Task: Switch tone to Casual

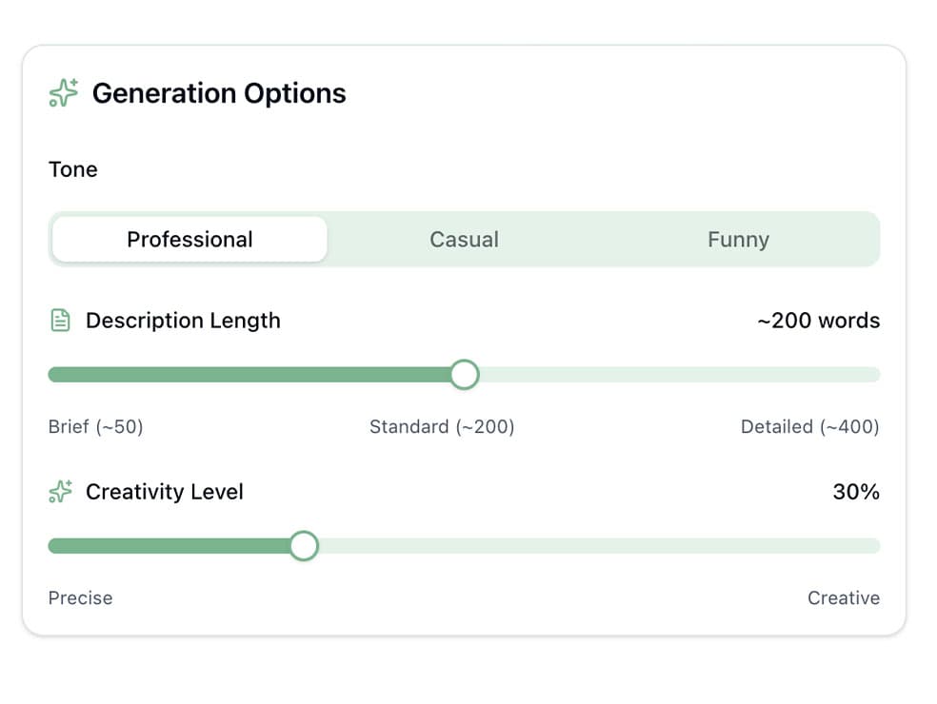Action: (x=464, y=239)
